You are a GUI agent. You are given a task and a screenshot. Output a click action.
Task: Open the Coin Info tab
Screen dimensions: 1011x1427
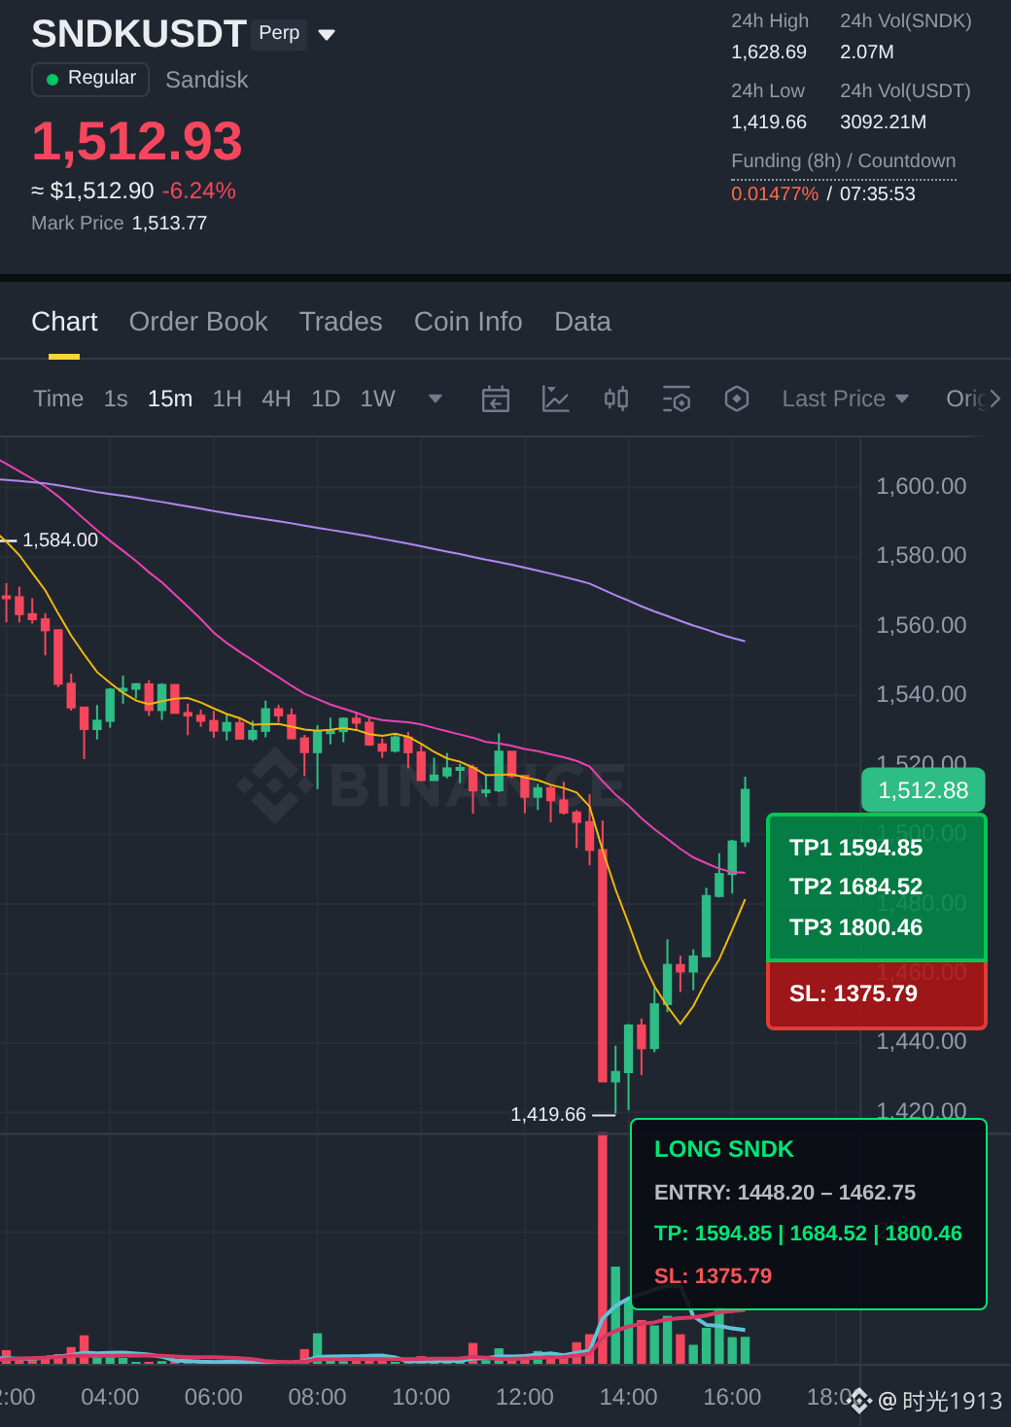pos(468,322)
